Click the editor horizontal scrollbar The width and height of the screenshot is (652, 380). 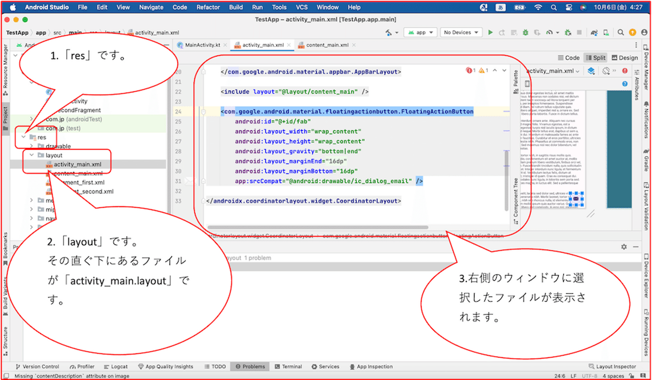[x=317, y=228]
